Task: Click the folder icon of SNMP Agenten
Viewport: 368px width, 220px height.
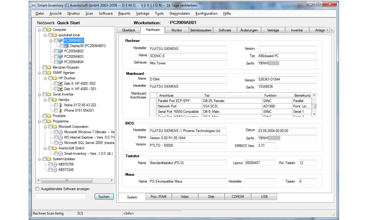Action: click(x=49, y=73)
